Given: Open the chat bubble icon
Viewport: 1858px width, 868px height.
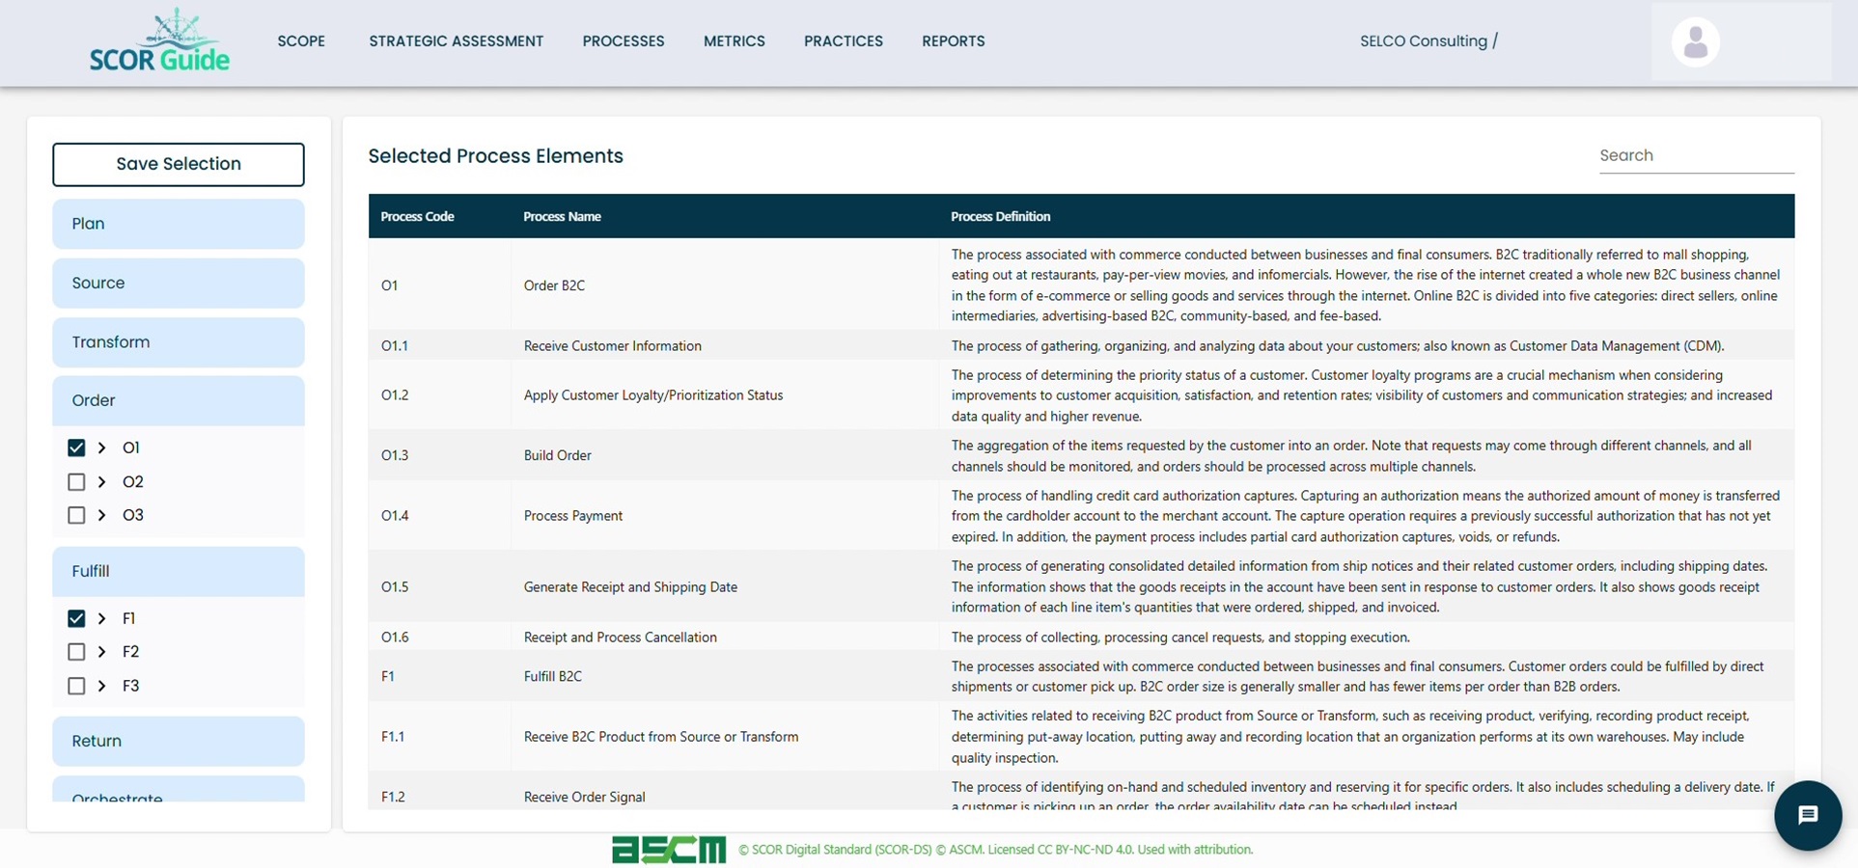Looking at the screenshot, I should pyautogui.click(x=1807, y=815).
